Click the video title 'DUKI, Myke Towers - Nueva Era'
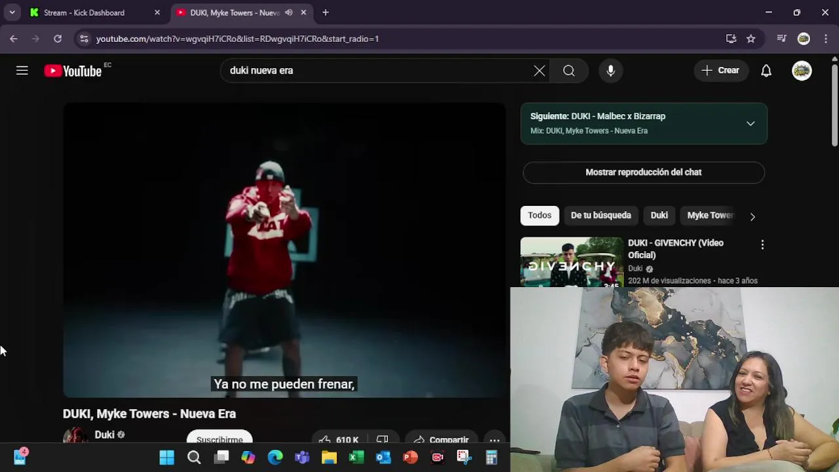839x472 pixels. [149, 414]
